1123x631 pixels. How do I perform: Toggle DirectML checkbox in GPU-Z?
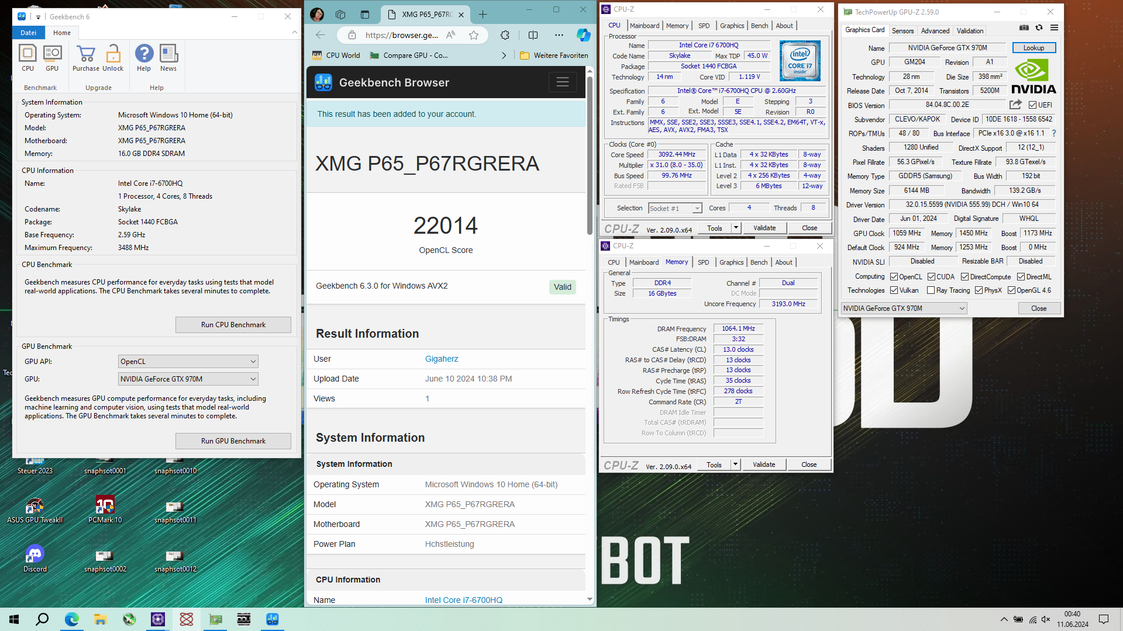[x=1021, y=277]
